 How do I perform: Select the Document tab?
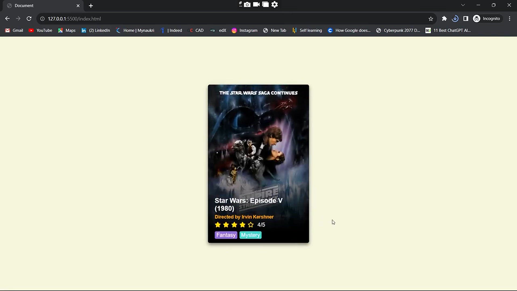43,6
